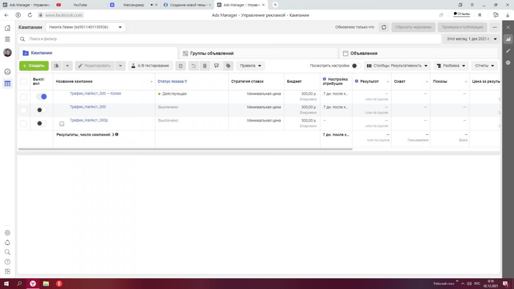Toggle the 'Посмотреть настройки' switch
The width and height of the screenshot is (514, 289).
(356, 66)
